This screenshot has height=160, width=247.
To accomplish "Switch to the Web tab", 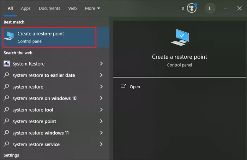I will tap(72, 8).
